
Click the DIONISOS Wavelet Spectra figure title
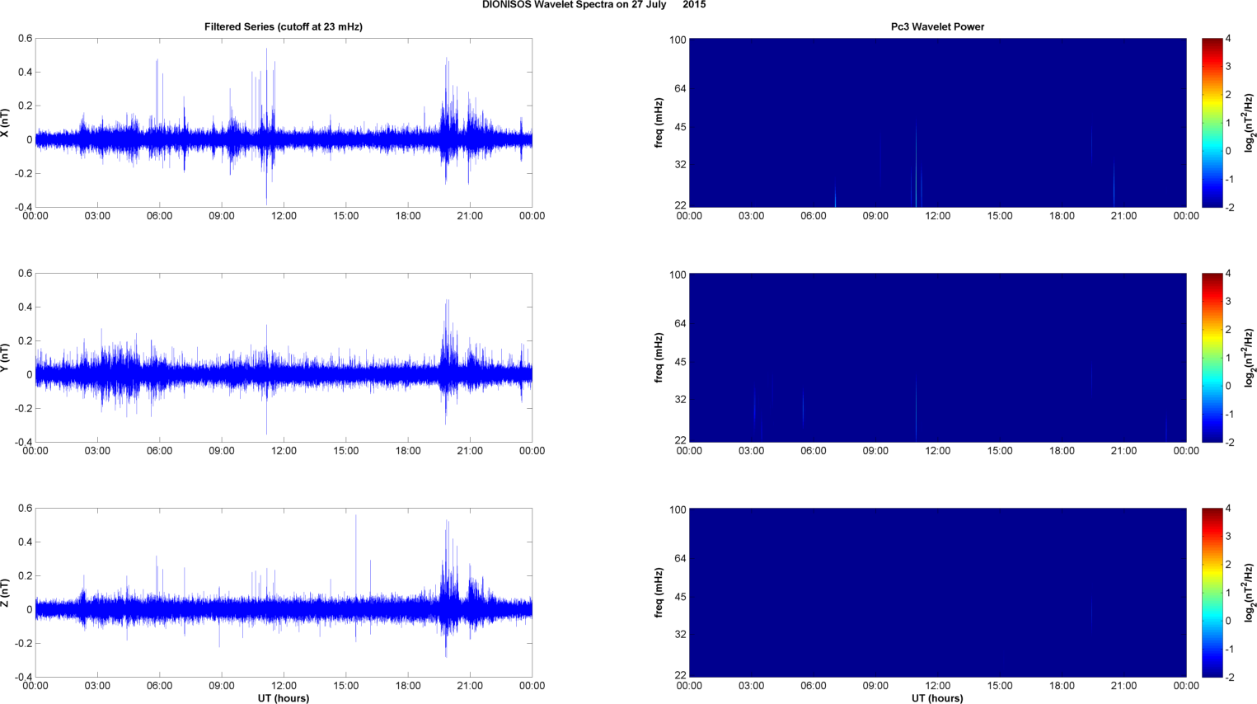point(593,5)
